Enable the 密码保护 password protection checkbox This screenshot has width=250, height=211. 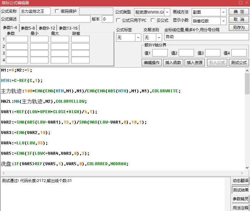[x=57, y=11]
